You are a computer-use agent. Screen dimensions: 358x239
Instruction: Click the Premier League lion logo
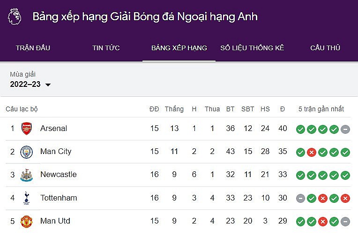pyautogui.click(x=15, y=17)
